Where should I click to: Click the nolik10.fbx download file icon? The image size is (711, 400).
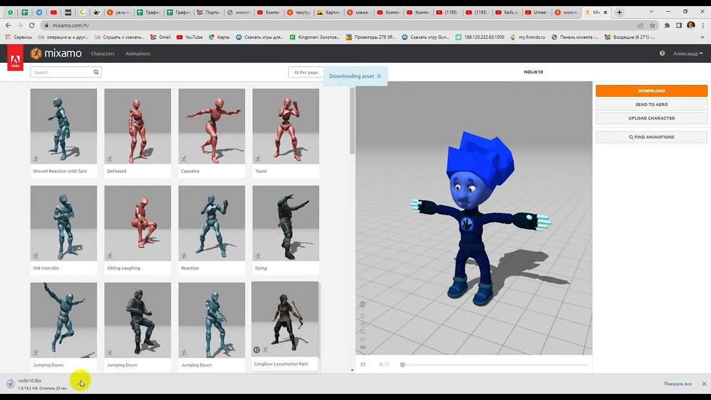click(10, 383)
